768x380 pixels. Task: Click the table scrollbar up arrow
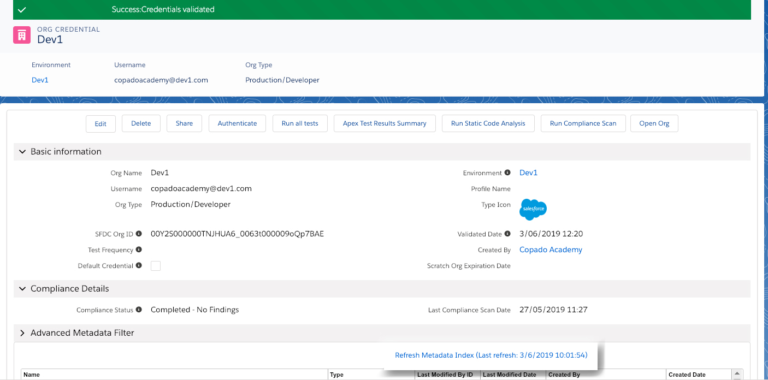(738, 374)
